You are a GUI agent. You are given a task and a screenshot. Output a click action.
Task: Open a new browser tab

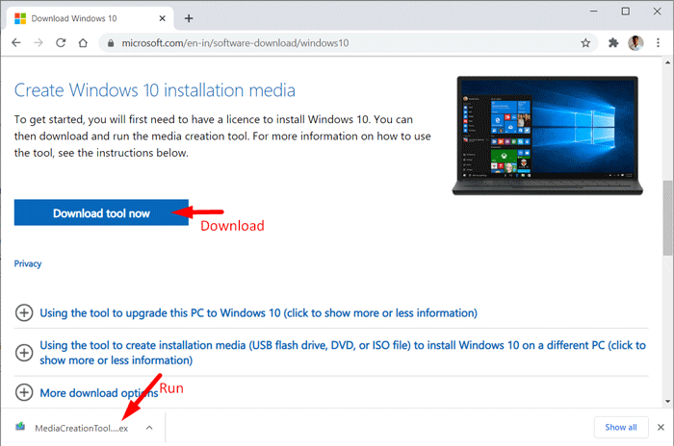pyautogui.click(x=189, y=18)
